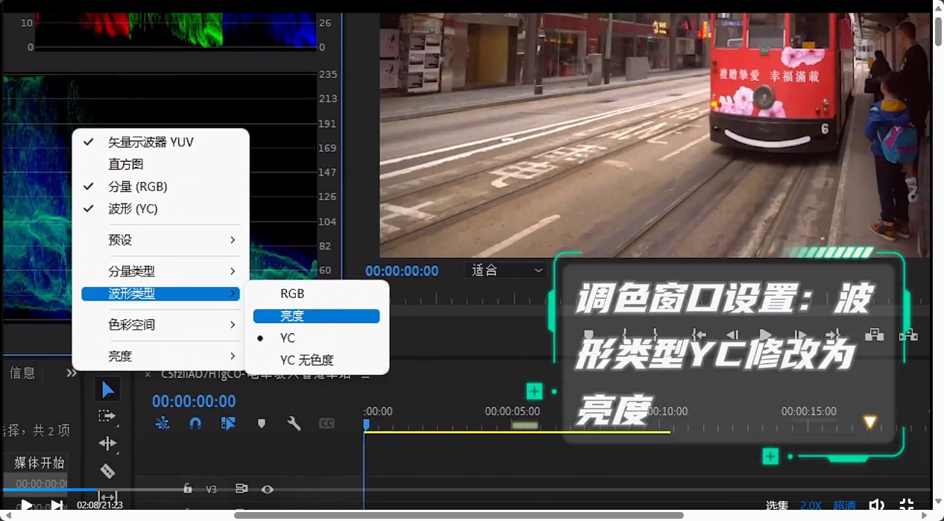Screen dimensions: 944x521
Task: Click the timeline playhead marker
Action: [x=366, y=424]
